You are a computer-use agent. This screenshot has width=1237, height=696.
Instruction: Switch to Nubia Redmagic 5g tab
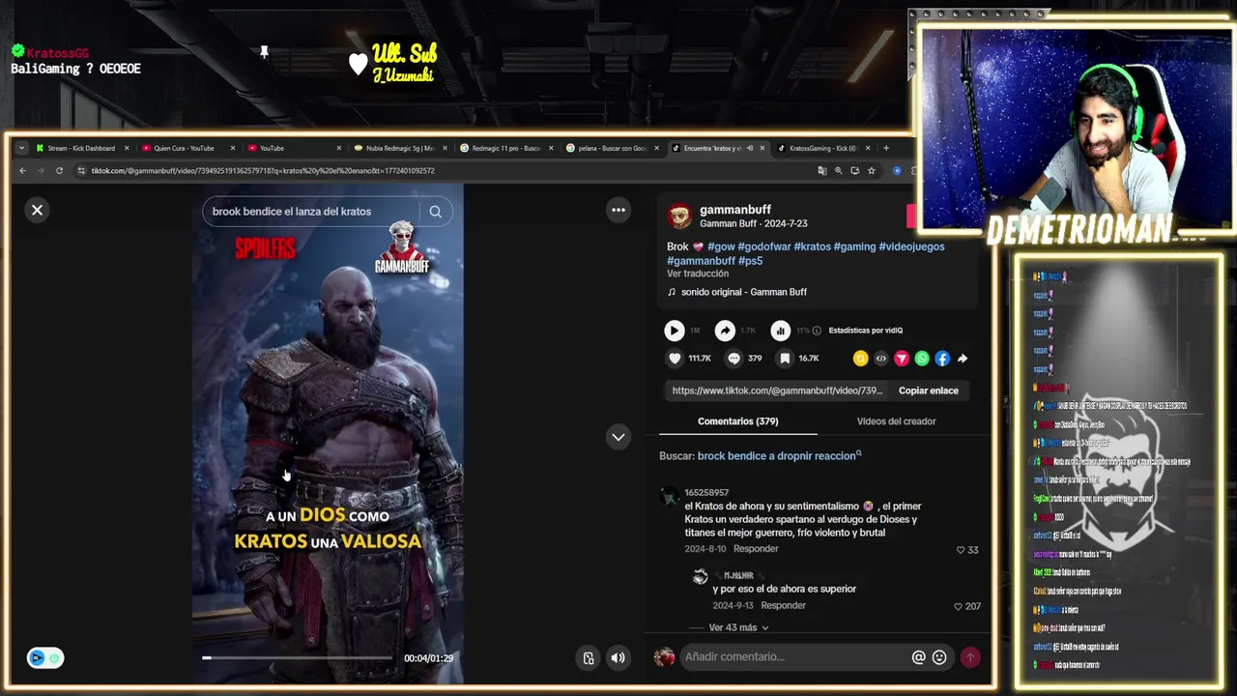pyautogui.click(x=400, y=148)
